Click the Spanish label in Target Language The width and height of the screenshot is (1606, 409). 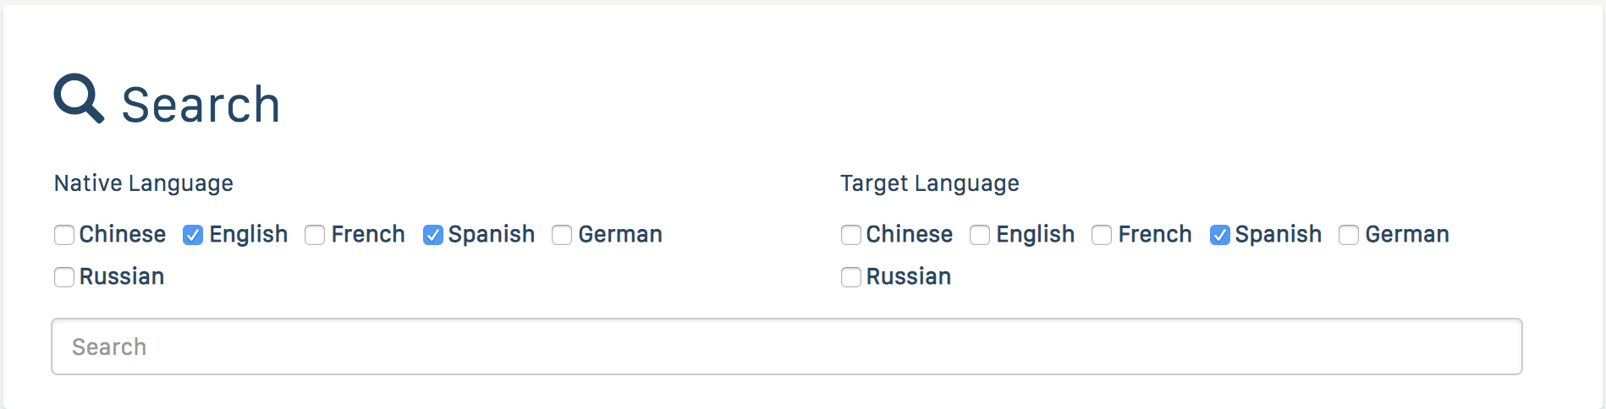click(x=1278, y=234)
